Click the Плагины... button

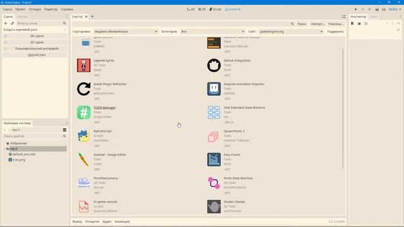point(336,24)
